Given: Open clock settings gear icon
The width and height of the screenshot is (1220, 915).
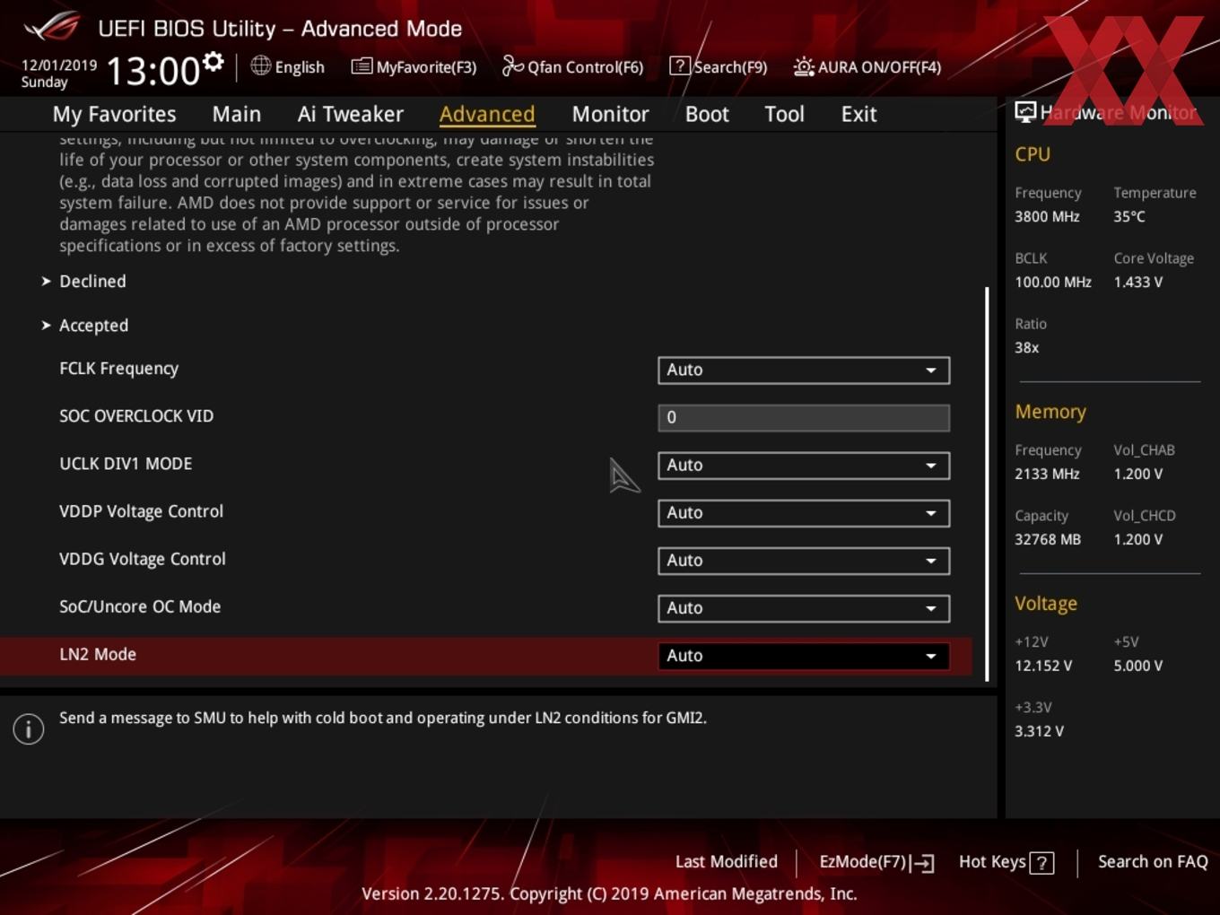Looking at the screenshot, I should [x=213, y=62].
